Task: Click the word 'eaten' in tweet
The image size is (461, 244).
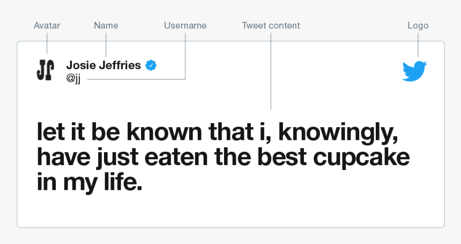Action: coord(176,158)
